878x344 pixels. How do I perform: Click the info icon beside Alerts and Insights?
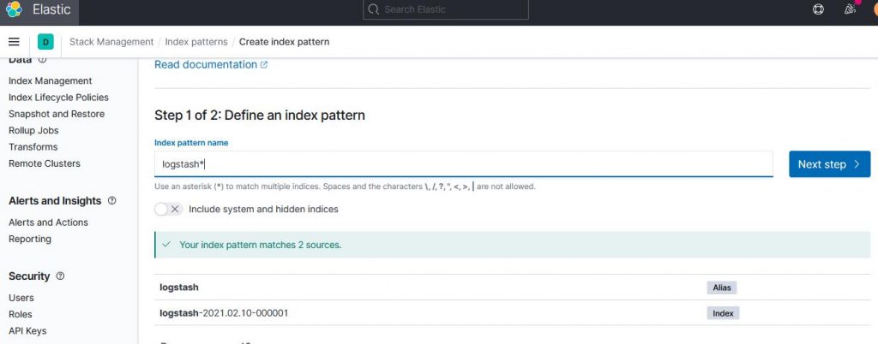click(111, 200)
